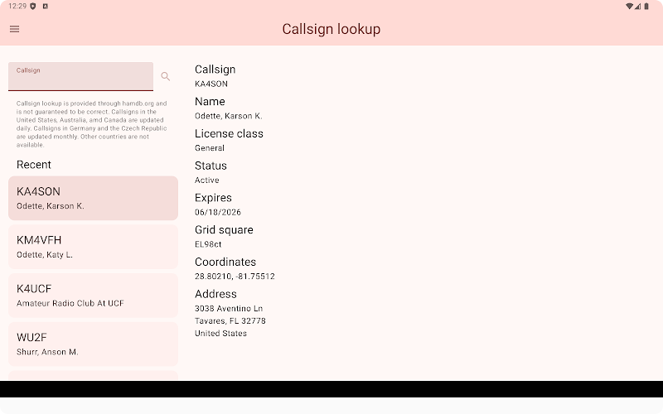The image size is (663, 414).
Task: Focus the Callsign input field
Action: pyautogui.click(x=80, y=77)
